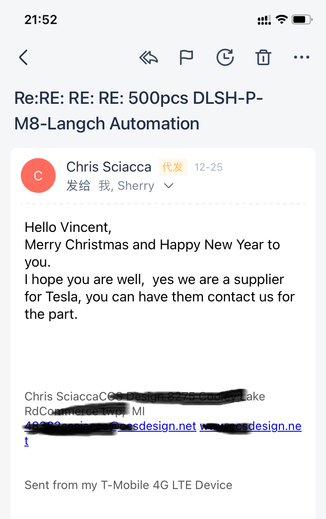Tap the reply-all double arrow icon
Image resolution: width=326 pixels, height=519 pixels.
(148, 57)
